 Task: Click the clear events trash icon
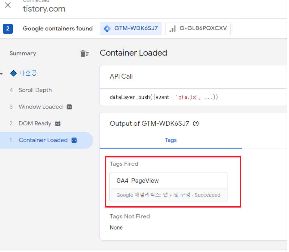(x=84, y=54)
